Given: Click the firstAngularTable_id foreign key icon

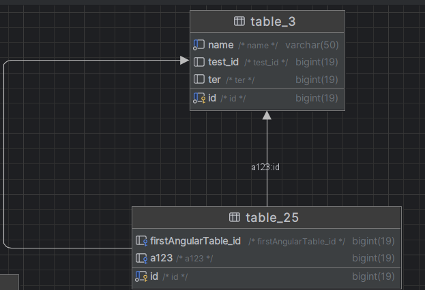Looking at the screenshot, I should coord(142,240).
